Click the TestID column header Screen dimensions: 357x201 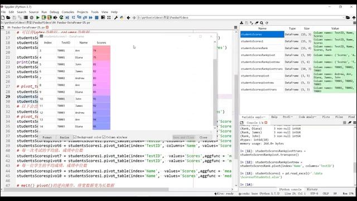coord(66,42)
